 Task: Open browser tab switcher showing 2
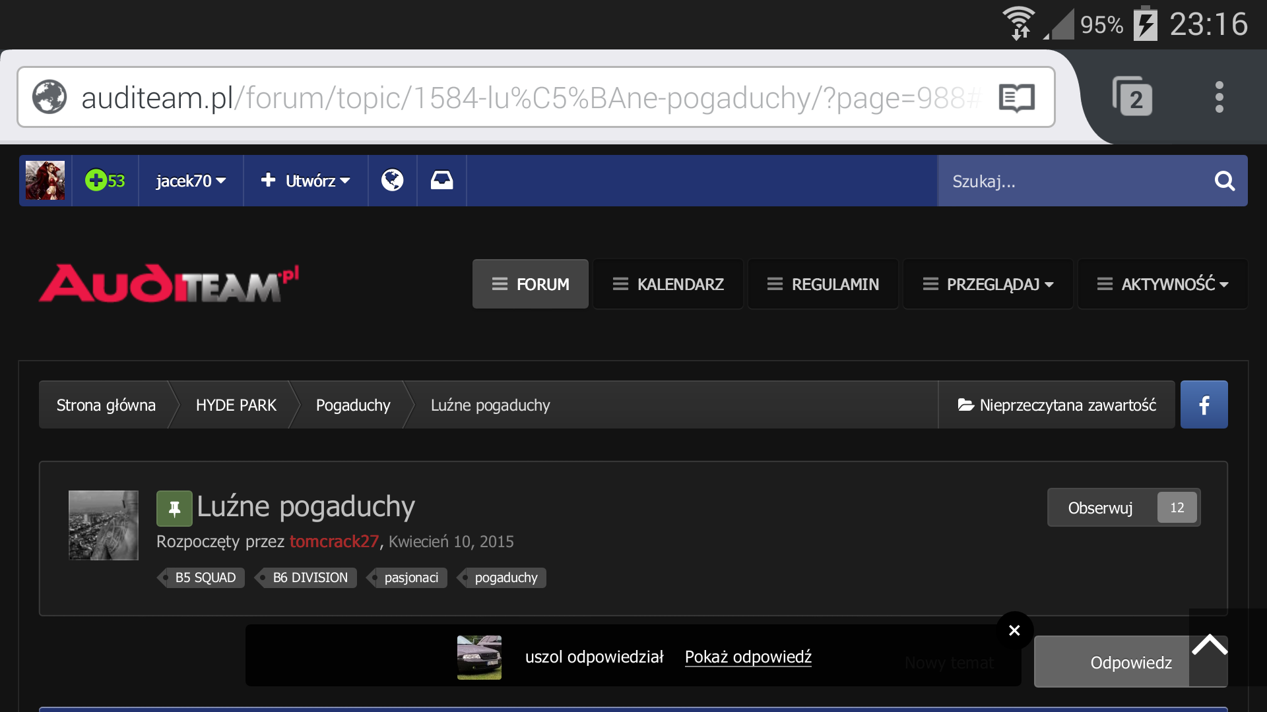tap(1132, 97)
